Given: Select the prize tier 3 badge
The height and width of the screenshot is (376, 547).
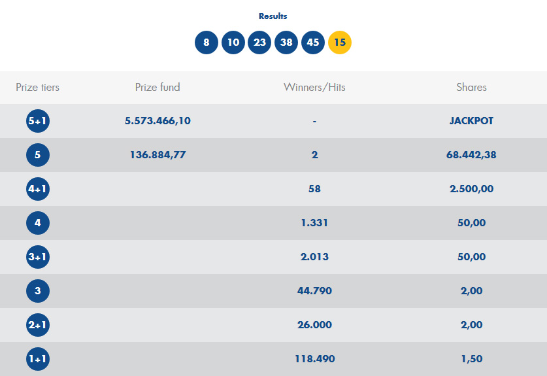Looking at the screenshot, I should coord(38,291).
